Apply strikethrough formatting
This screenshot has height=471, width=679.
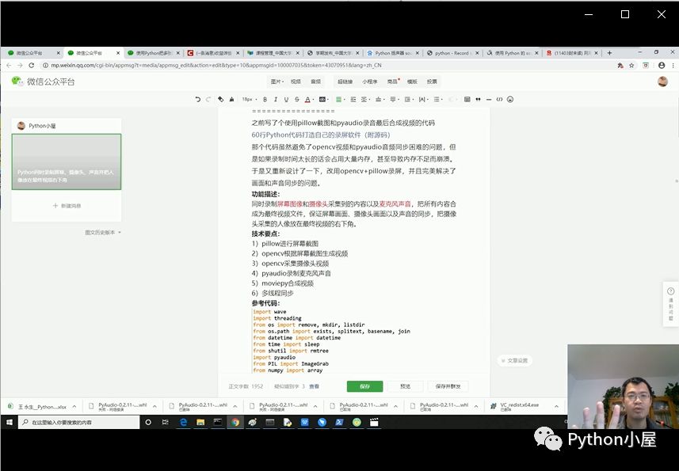click(x=297, y=100)
